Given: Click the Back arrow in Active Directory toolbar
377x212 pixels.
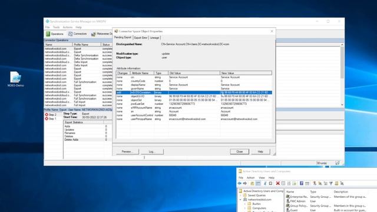Looking at the screenshot, I should [x=240, y=183].
